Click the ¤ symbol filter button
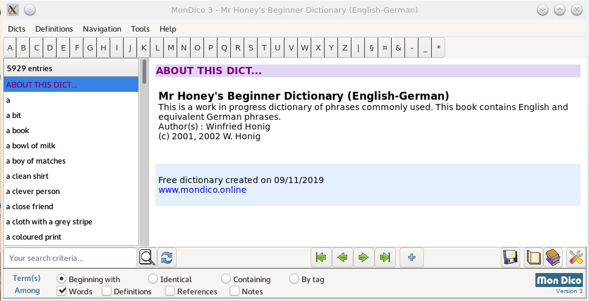This screenshot has height=301, width=589. coord(385,47)
